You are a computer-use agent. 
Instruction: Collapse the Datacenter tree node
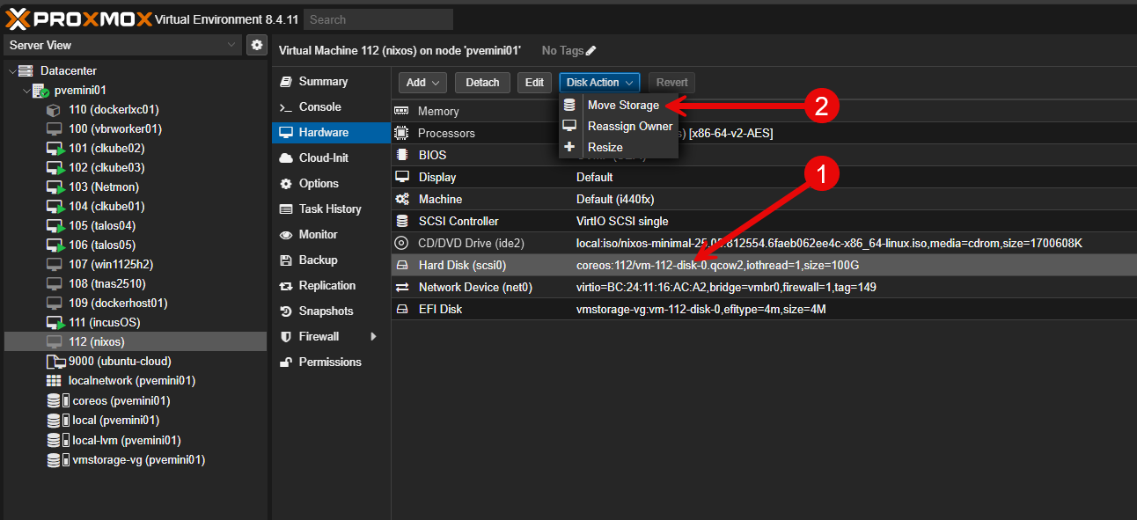click(x=11, y=71)
